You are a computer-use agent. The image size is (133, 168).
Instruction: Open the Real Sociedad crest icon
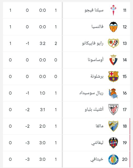(x=113, y=93)
